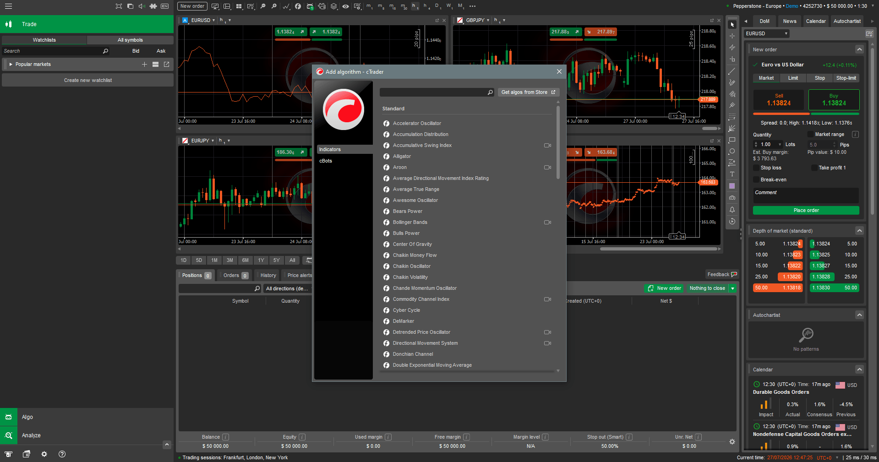Select the text T drawing tool

[x=732, y=174]
